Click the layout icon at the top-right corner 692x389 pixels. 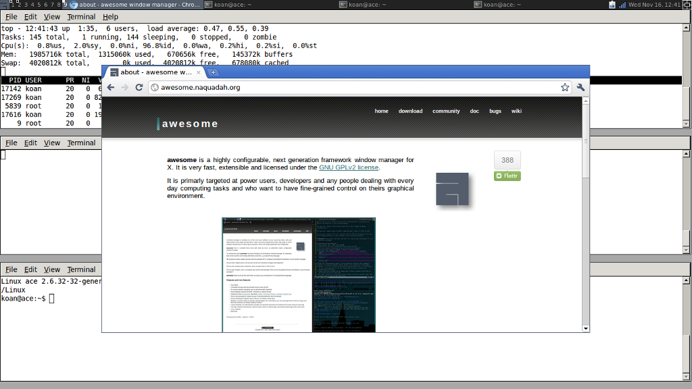click(687, 5)
